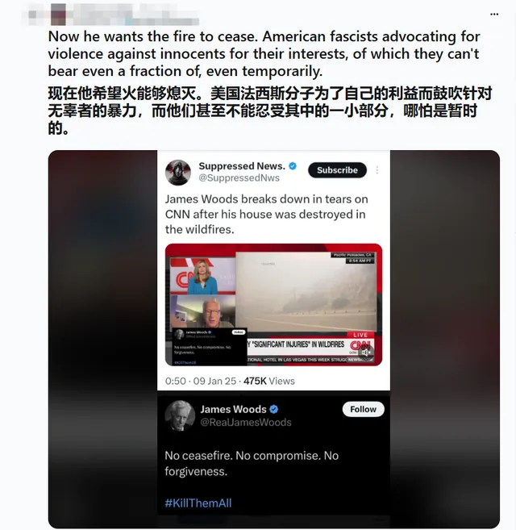
Task: Click the CNN wildfire video thumbnail
Action: [x=273, y=305]
